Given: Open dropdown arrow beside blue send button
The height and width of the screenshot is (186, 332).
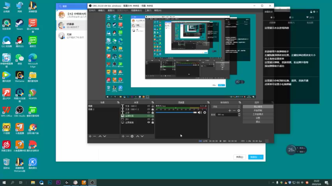Looking at the screenshot, I should [261, 157].
